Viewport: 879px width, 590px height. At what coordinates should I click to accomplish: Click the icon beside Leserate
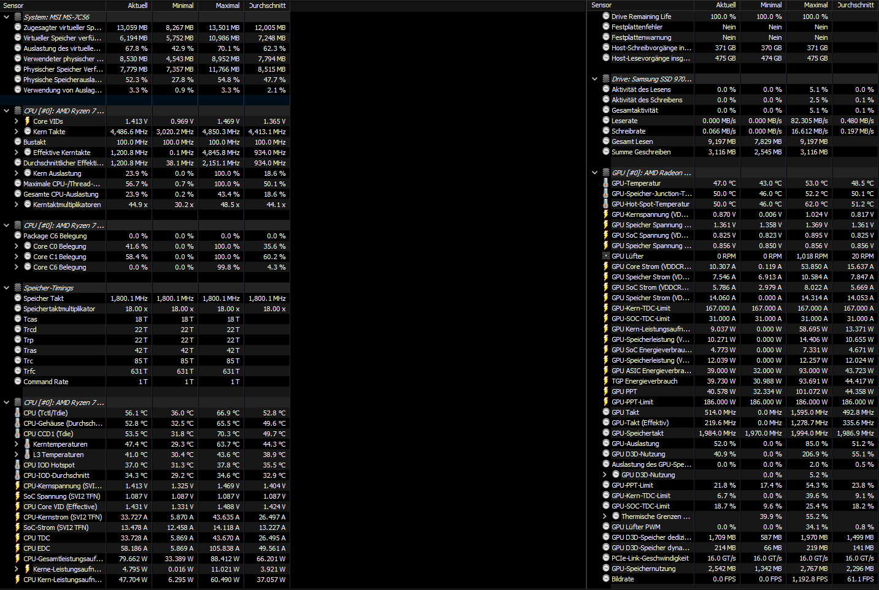coord(606,121)
